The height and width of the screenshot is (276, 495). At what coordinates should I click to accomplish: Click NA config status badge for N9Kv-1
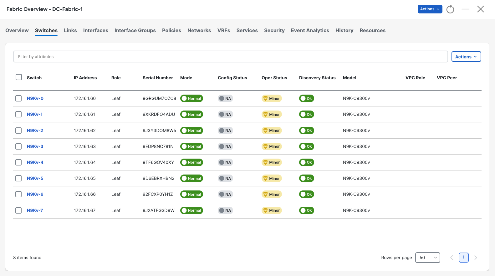pyautogui.click(x=225, y=114)
